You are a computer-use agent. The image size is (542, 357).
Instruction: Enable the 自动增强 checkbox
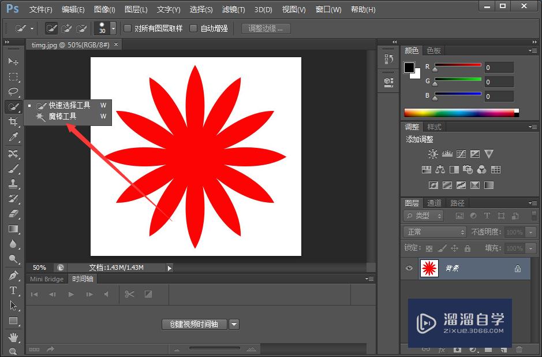click(195, 28)
